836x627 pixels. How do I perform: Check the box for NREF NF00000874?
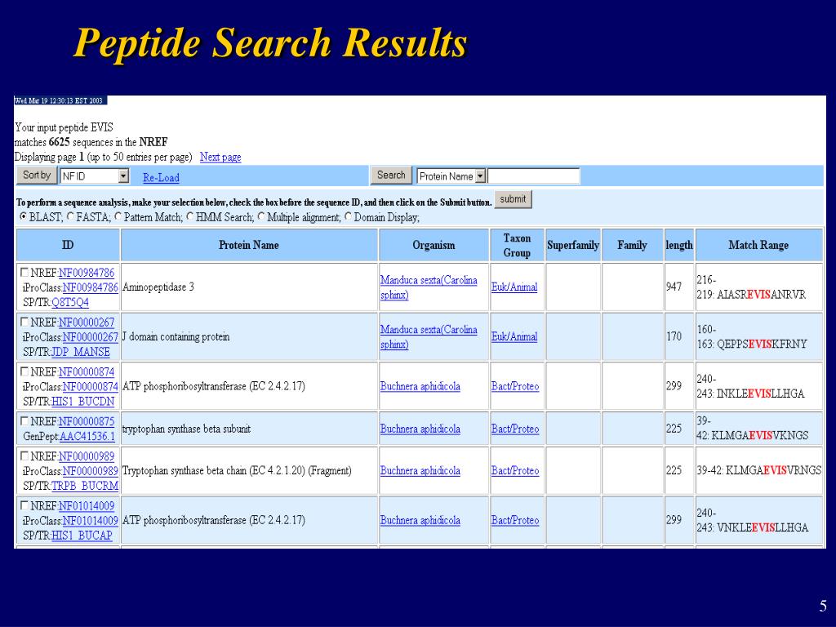click(x=24, y=371)
